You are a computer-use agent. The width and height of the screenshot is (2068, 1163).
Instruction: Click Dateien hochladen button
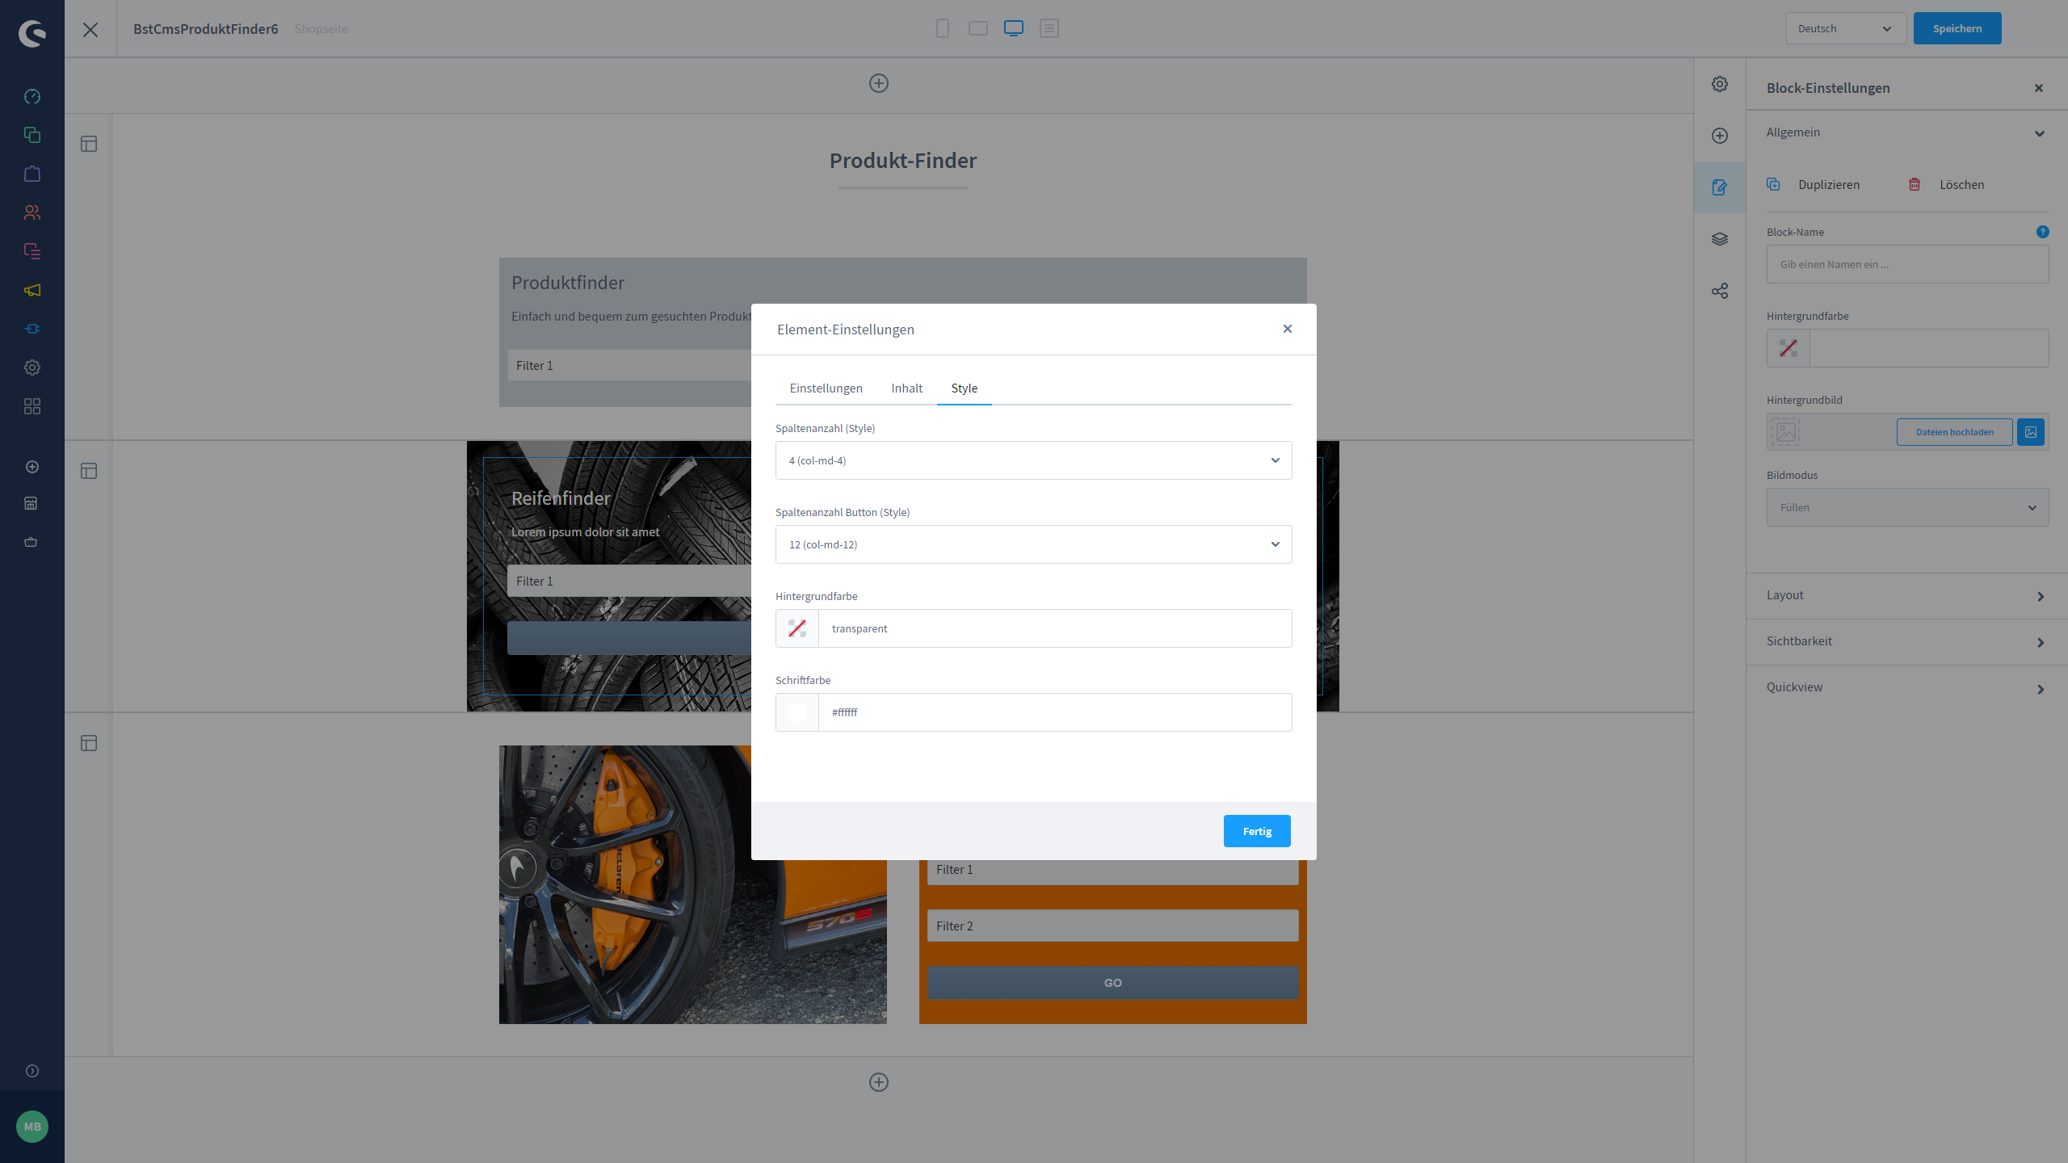pyautogui.click(x=1955, y=432)
